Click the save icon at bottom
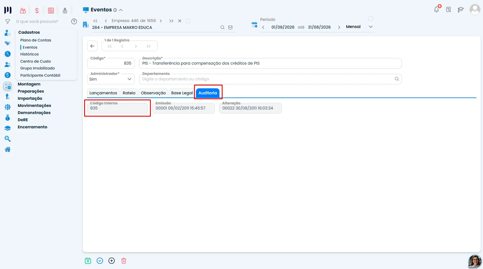This screenshot has width=483, height=269. [88, 261]
